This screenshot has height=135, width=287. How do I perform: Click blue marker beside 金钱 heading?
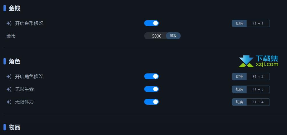coord(5,8)
